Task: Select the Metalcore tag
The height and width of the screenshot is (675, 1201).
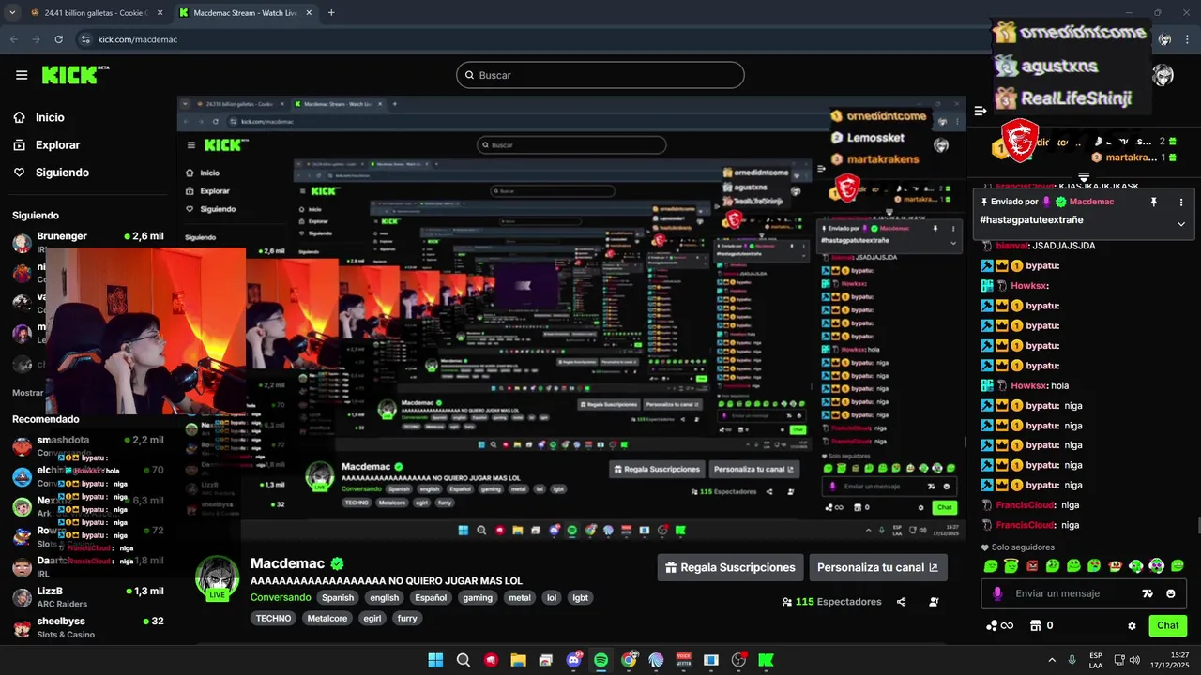Action: pyautogui.click(x=328, y=618)
